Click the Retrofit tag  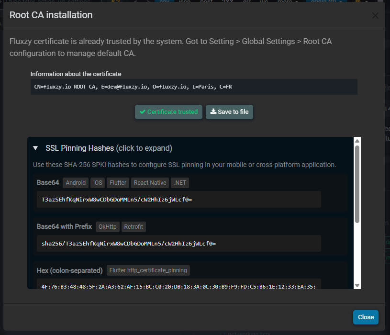tap(134, 227)
